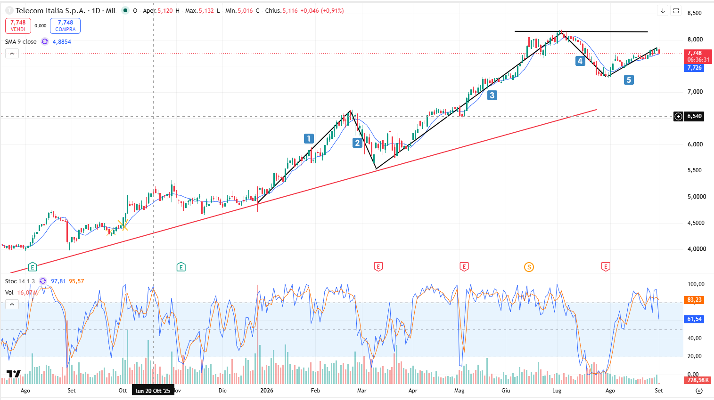Click the Feb label on the time axis

coord(315,391)
